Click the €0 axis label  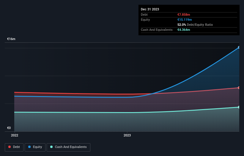pos(9,128)
